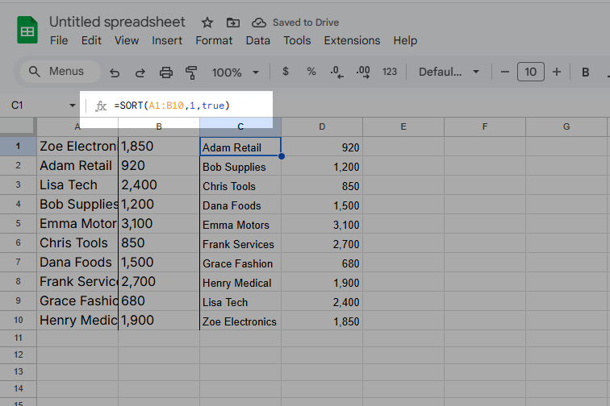
Task: Open the Data menu
Action: coord(257,40)
